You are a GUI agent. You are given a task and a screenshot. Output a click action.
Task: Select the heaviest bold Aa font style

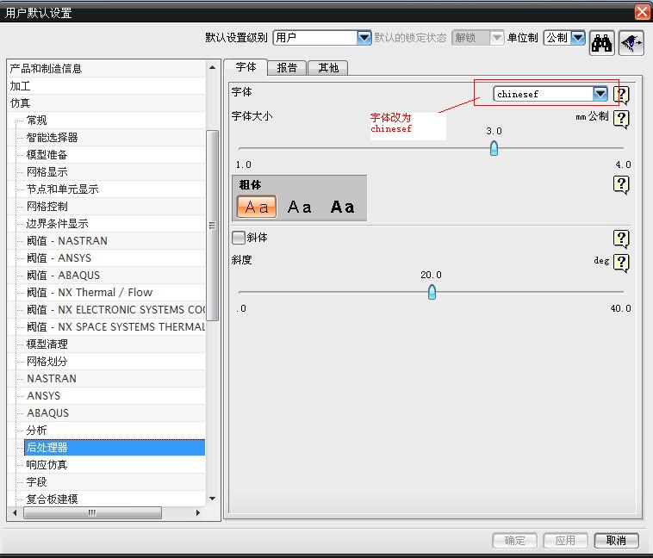342,207
